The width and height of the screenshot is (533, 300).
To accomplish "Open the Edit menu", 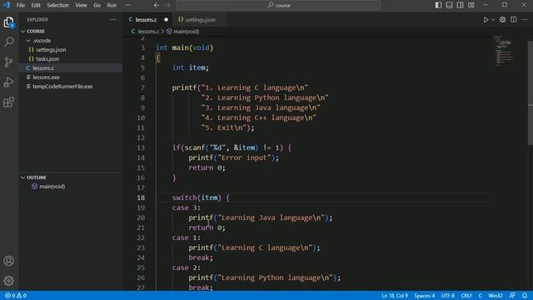I will pyautogui.click(x=36, y=5).
